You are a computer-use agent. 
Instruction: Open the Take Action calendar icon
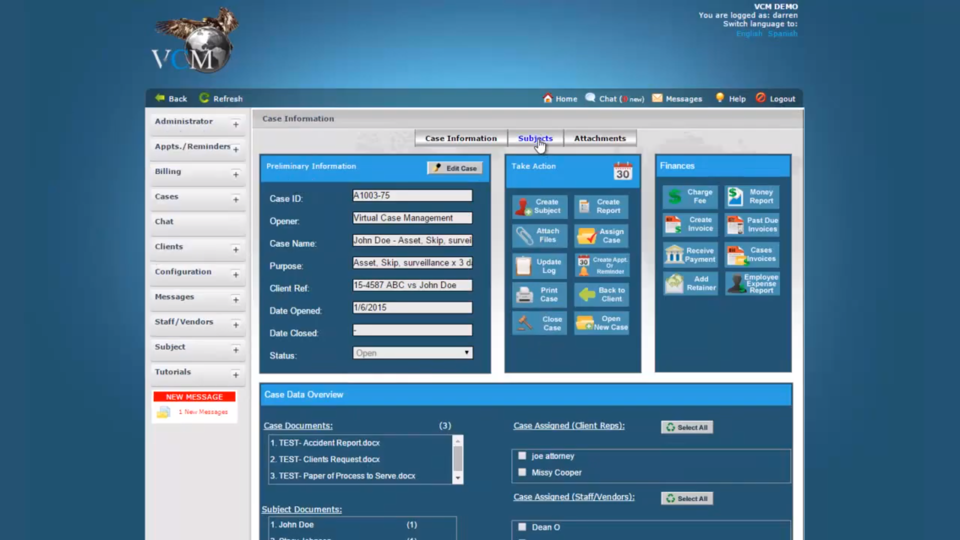pyautogui.click(x=622, y=171)
